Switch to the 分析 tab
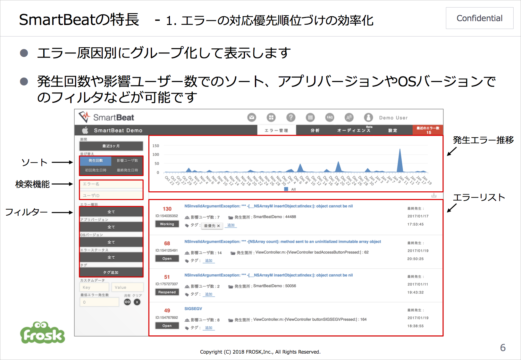The image size is (521, 360). click(315, 130)
